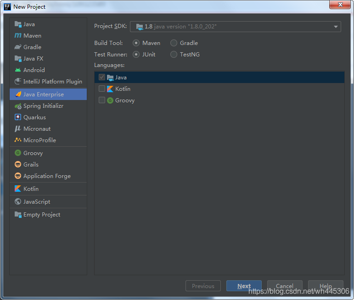Open the Project SDK dropdown arrow
The width and height of the screenshot is (354, 300).
[x=336, y=27]
